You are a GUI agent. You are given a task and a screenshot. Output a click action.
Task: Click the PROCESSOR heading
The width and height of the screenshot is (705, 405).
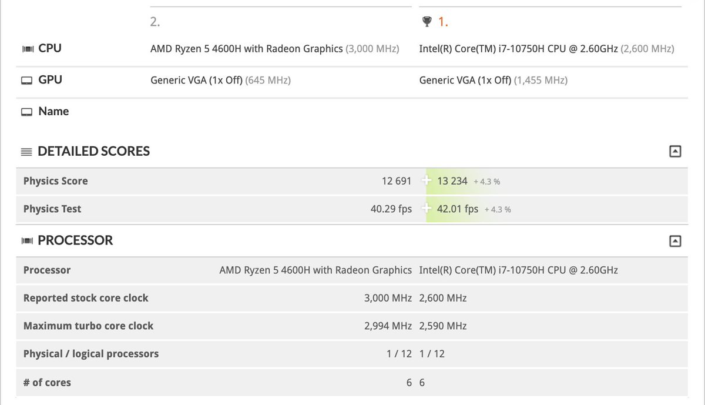coord(75,240)
